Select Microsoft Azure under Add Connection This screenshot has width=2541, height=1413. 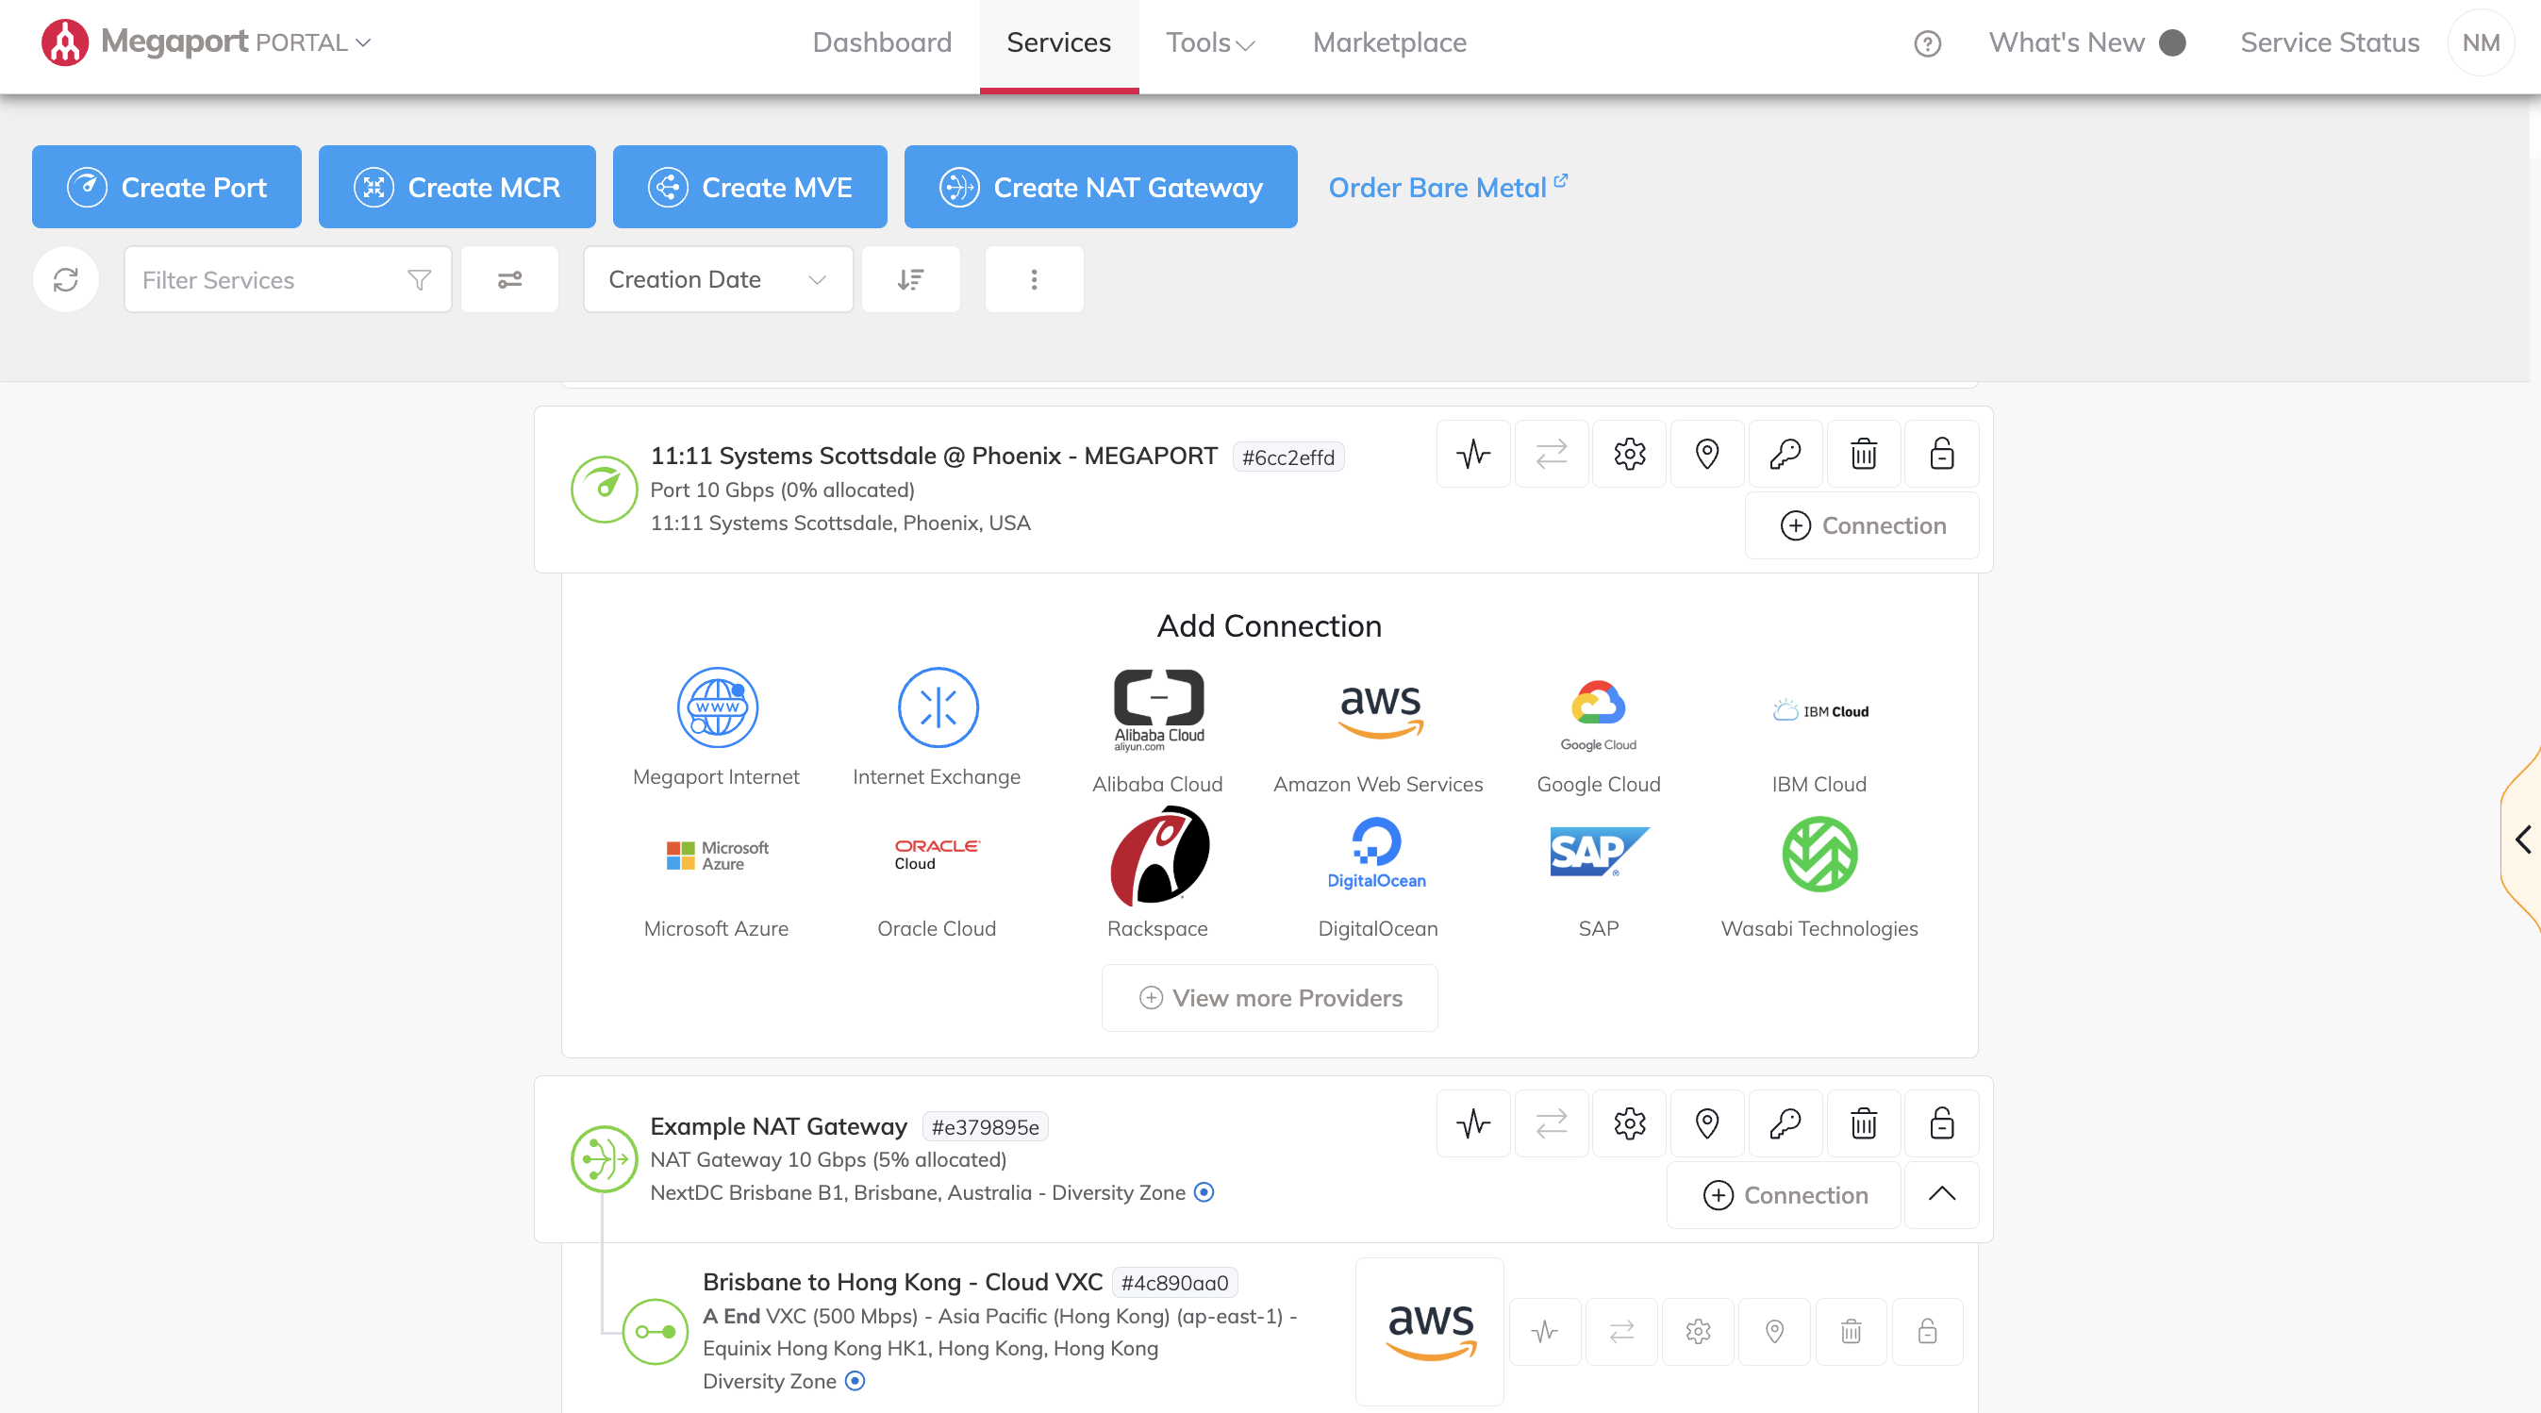(716, 878)
